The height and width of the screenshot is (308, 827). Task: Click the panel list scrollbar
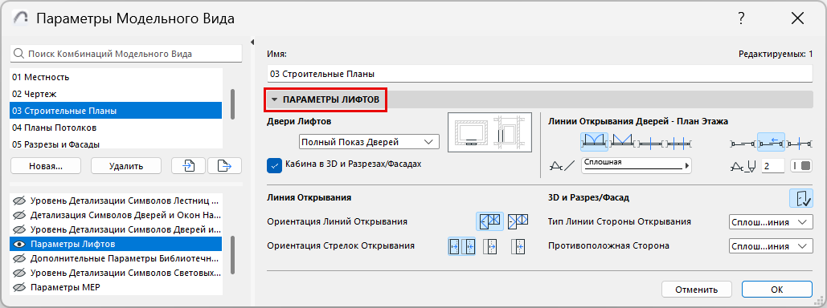tap(232, 254)
